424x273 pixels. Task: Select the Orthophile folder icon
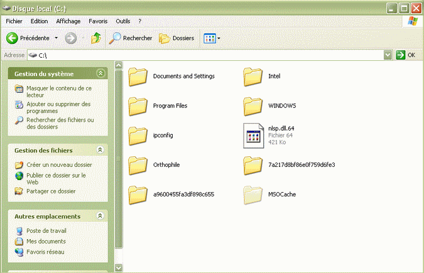coord(138,166)
